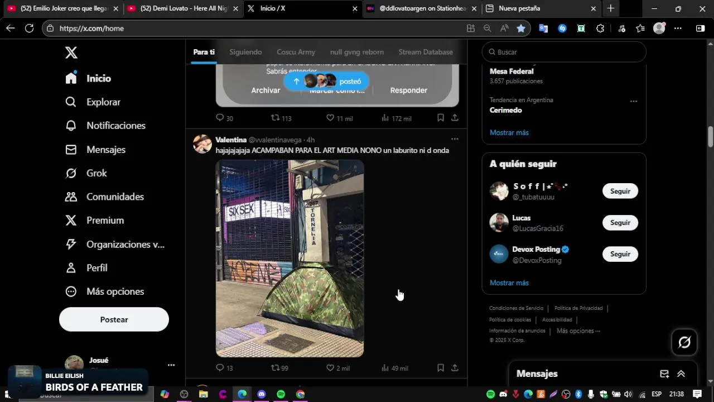Reply icon on post with 30 comments
Viewport: 714px width, 402px height.
click(224, 118)
